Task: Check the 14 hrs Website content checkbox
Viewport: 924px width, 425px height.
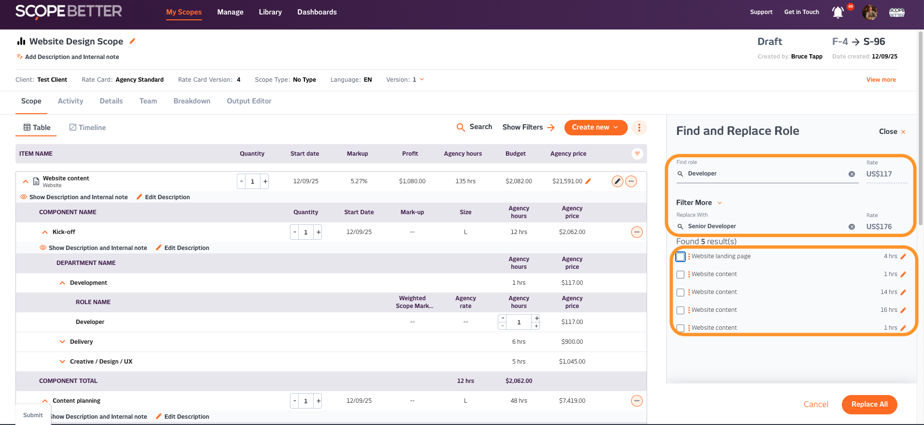Action: pyautogui.click(x=680, y=293)
